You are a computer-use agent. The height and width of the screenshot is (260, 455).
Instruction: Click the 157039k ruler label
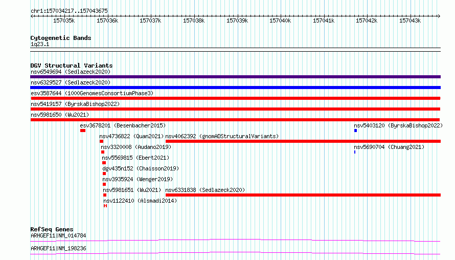point(237,21)
